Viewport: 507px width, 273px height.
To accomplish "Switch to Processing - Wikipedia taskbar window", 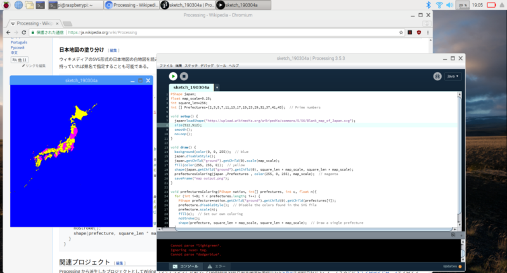I will (132, 5).
